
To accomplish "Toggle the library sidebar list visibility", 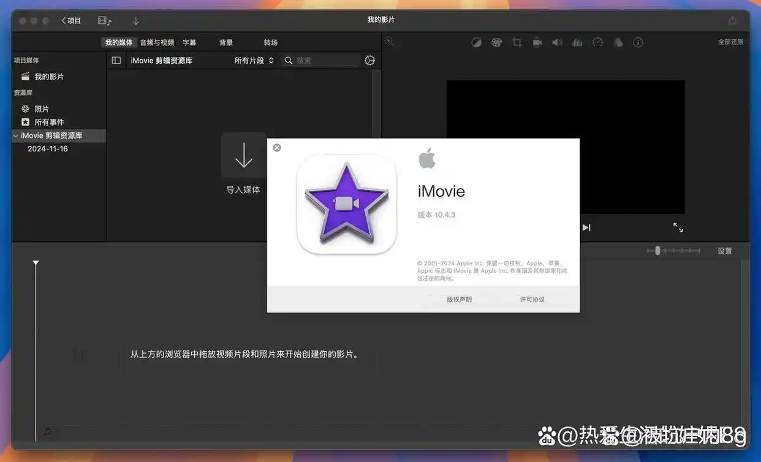I will (x=116, y=60).
